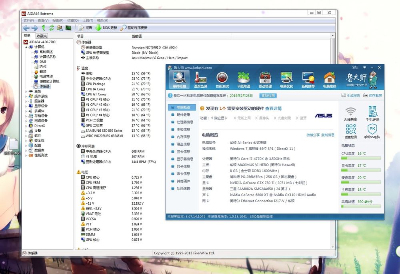The image size is (400, 274).
Task: Click the 复制信息 link in Ludashi
Action: (x=328, y=135)
